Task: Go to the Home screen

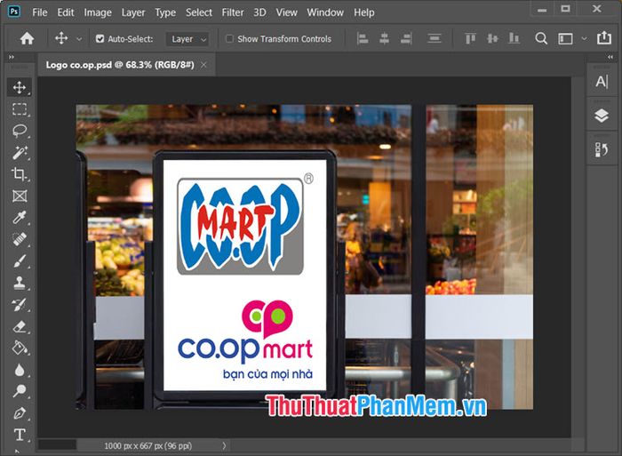Action: click(x=27, y=38)
